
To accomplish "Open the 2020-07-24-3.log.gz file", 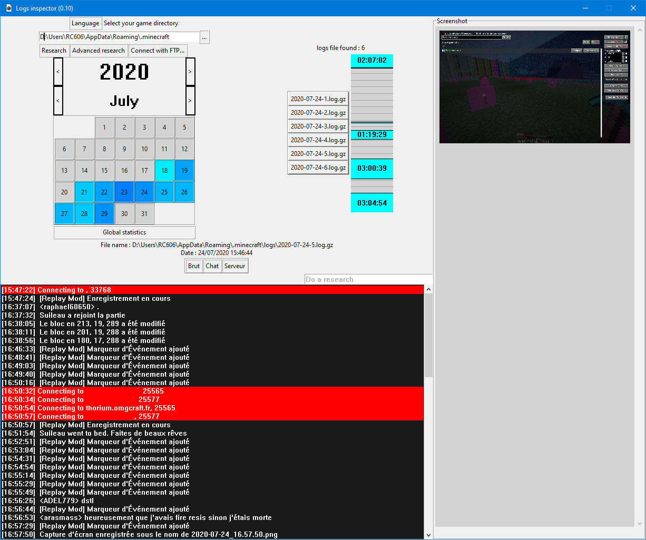I will coord(318,126).
